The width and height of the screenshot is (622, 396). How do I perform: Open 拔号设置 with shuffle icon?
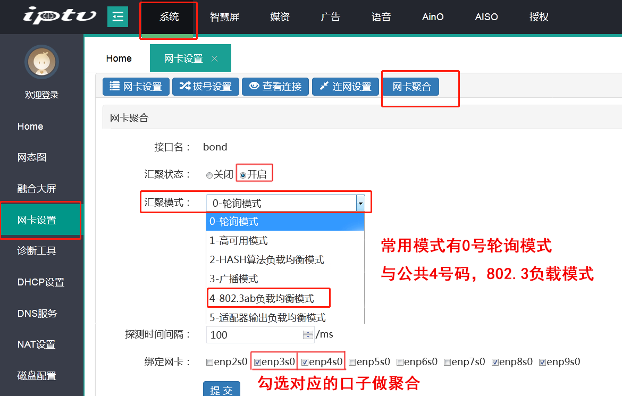point(206,87)
